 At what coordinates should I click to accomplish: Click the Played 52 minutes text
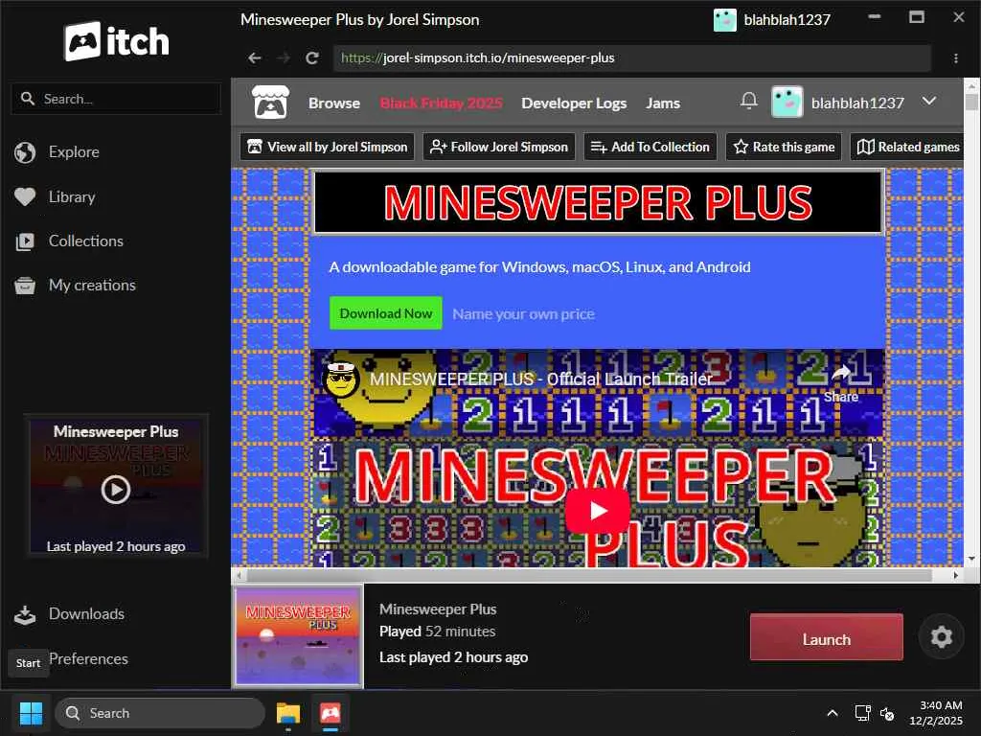click(x=437, y=632)
